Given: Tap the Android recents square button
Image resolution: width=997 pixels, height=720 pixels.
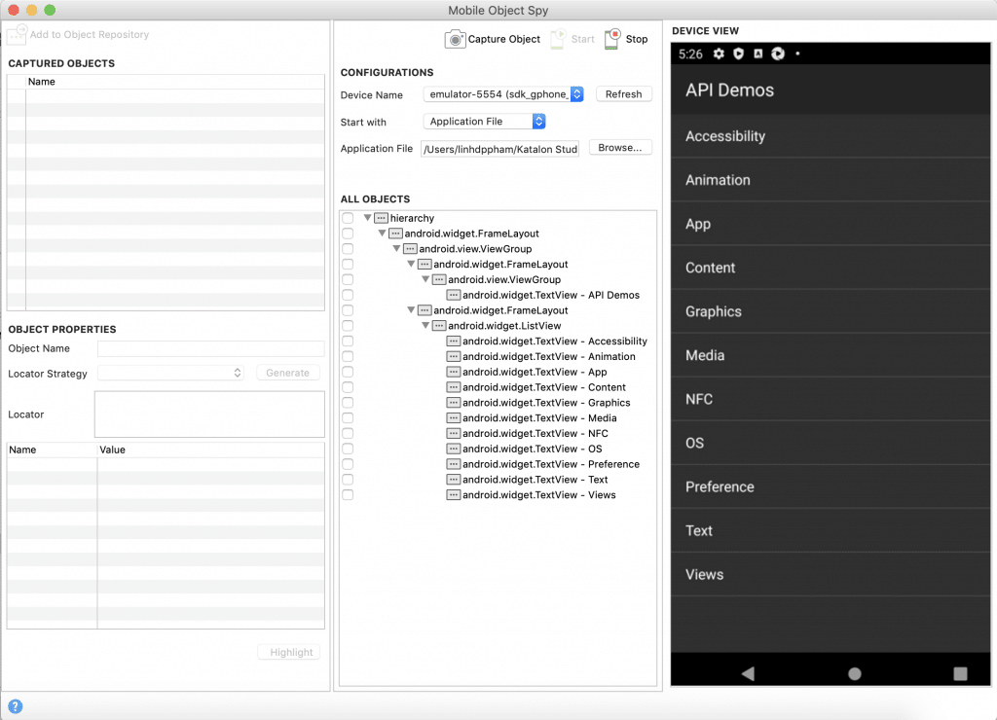Looking at the screenshot, I should click(x=960, y=673).
